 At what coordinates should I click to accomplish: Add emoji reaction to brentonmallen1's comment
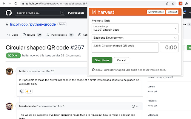click(x=133, y=106)
